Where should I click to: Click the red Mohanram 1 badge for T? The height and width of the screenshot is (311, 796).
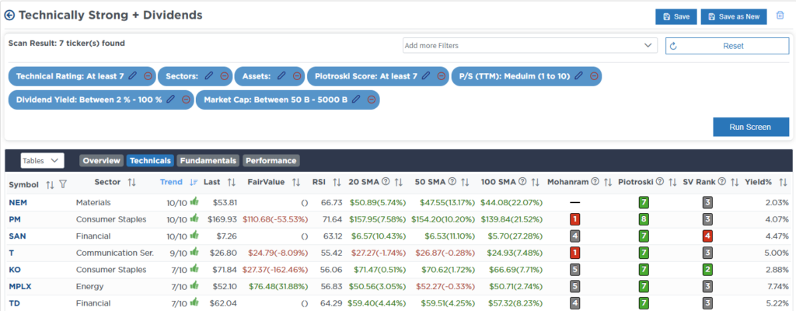[x=574, y=253]
